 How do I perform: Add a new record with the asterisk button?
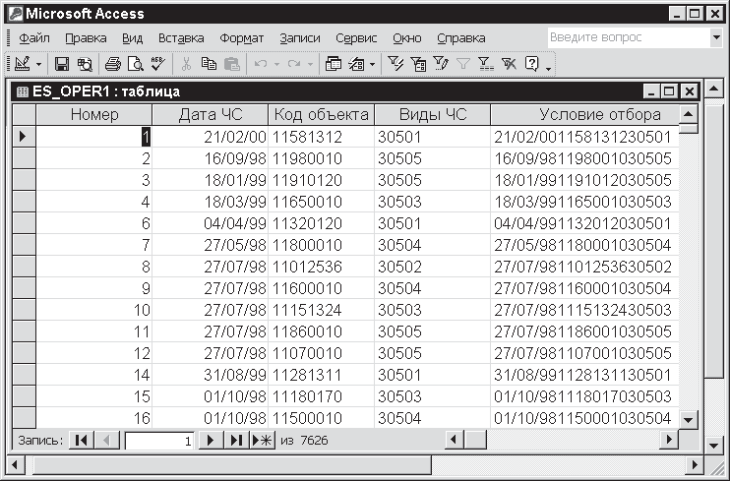coord(262,441)
